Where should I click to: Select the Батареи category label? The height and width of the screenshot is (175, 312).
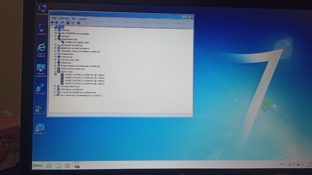tap(66, 36)
